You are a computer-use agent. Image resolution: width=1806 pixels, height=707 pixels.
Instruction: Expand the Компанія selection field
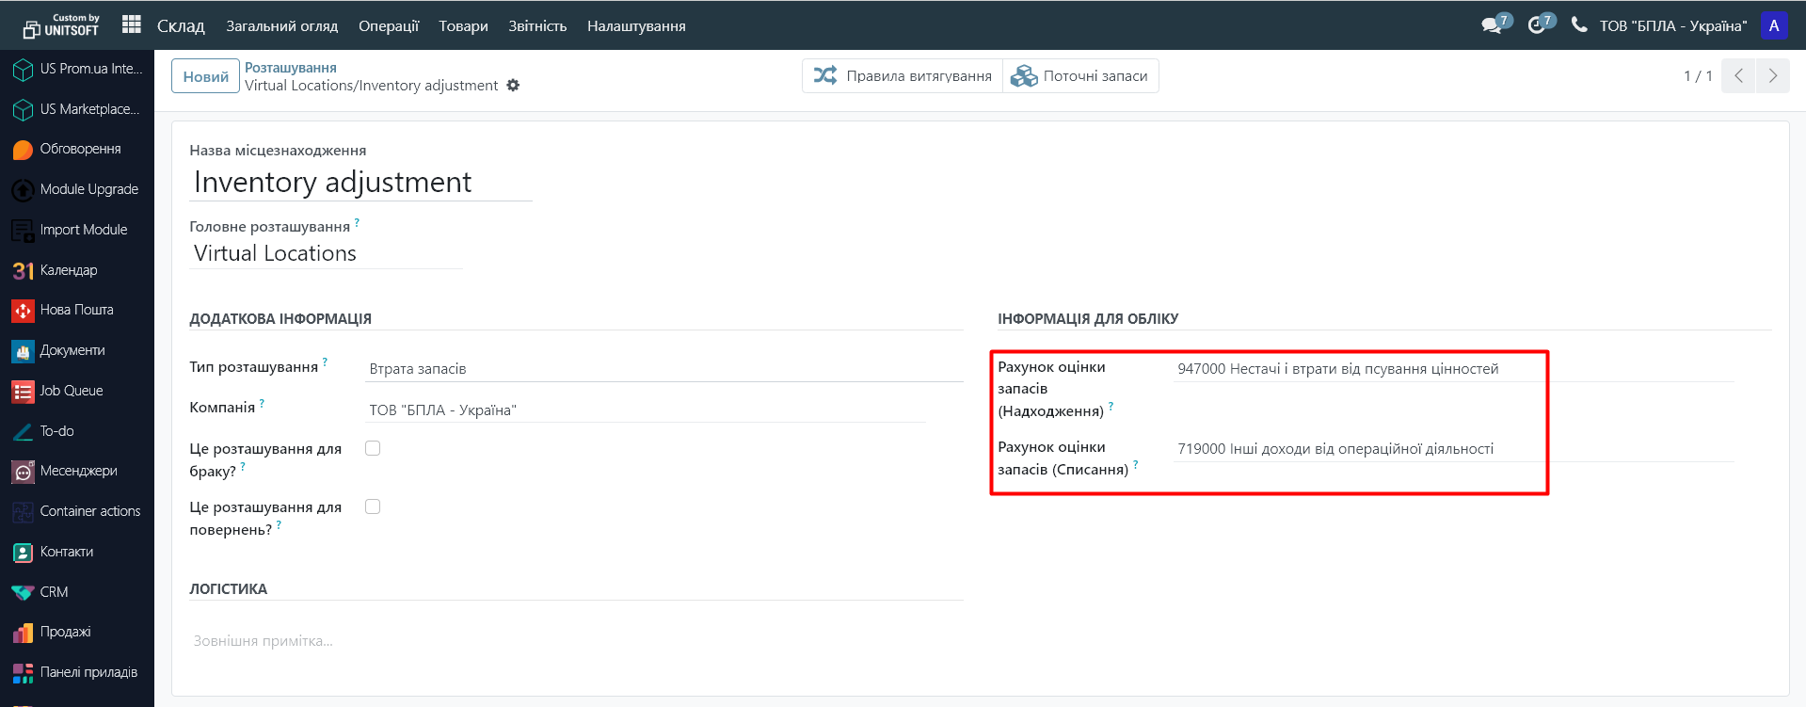(646, 410)
